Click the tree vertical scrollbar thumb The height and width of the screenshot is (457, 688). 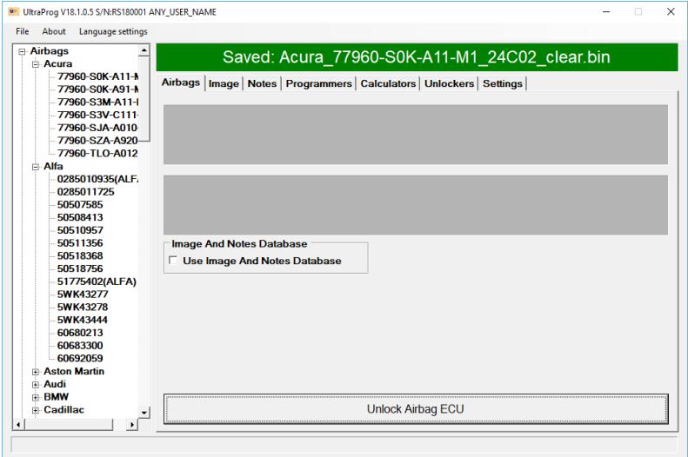[x=144, y=98]
